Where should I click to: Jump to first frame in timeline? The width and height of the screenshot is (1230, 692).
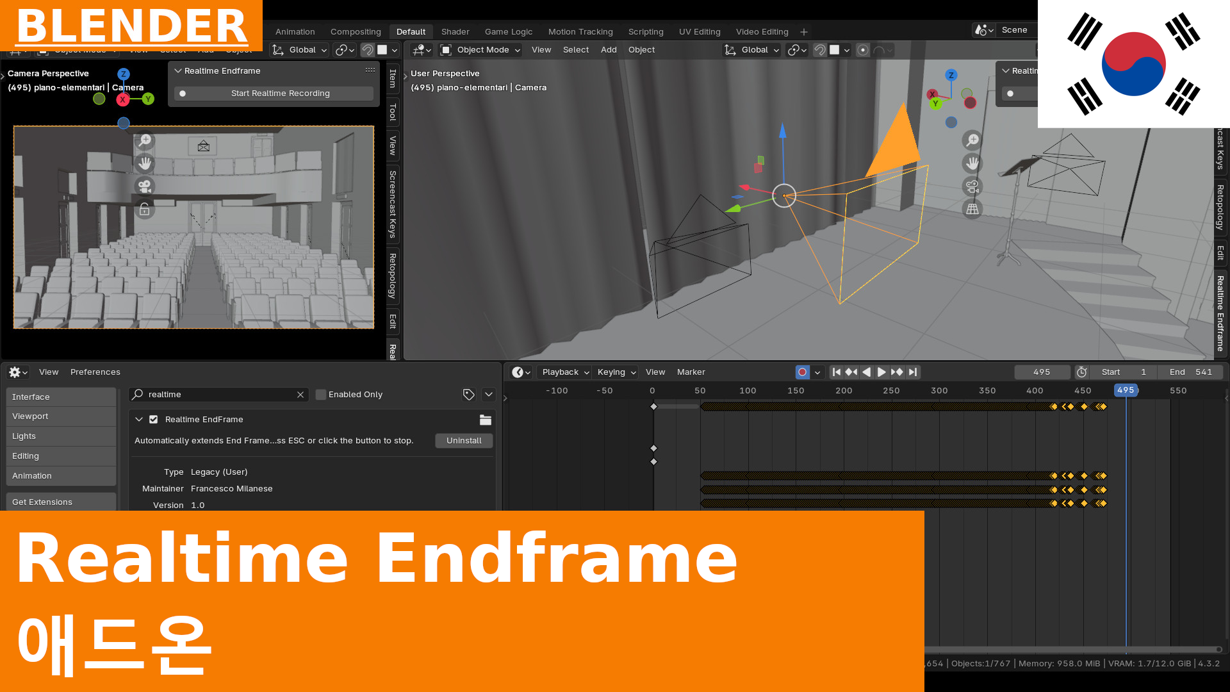point(836,372)
